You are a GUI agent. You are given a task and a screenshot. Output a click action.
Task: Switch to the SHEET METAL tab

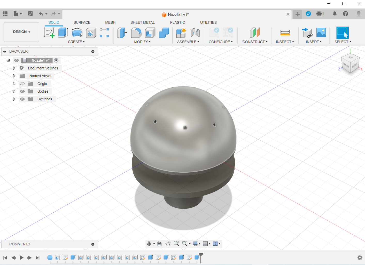(143, 22)
